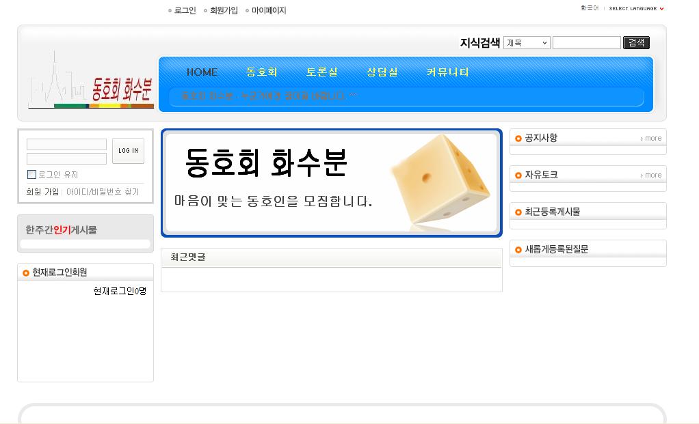The image size is (699, 424).
Task: Click the submenu text under the blue menu
Action: tap(269, 96)
